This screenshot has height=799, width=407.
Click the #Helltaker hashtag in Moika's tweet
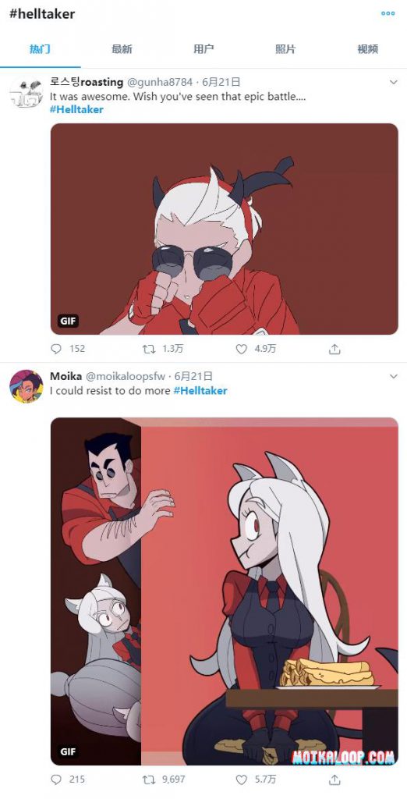click(200, 391)
